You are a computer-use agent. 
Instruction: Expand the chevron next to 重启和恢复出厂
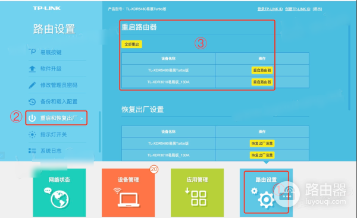click(x=82, y=118)
